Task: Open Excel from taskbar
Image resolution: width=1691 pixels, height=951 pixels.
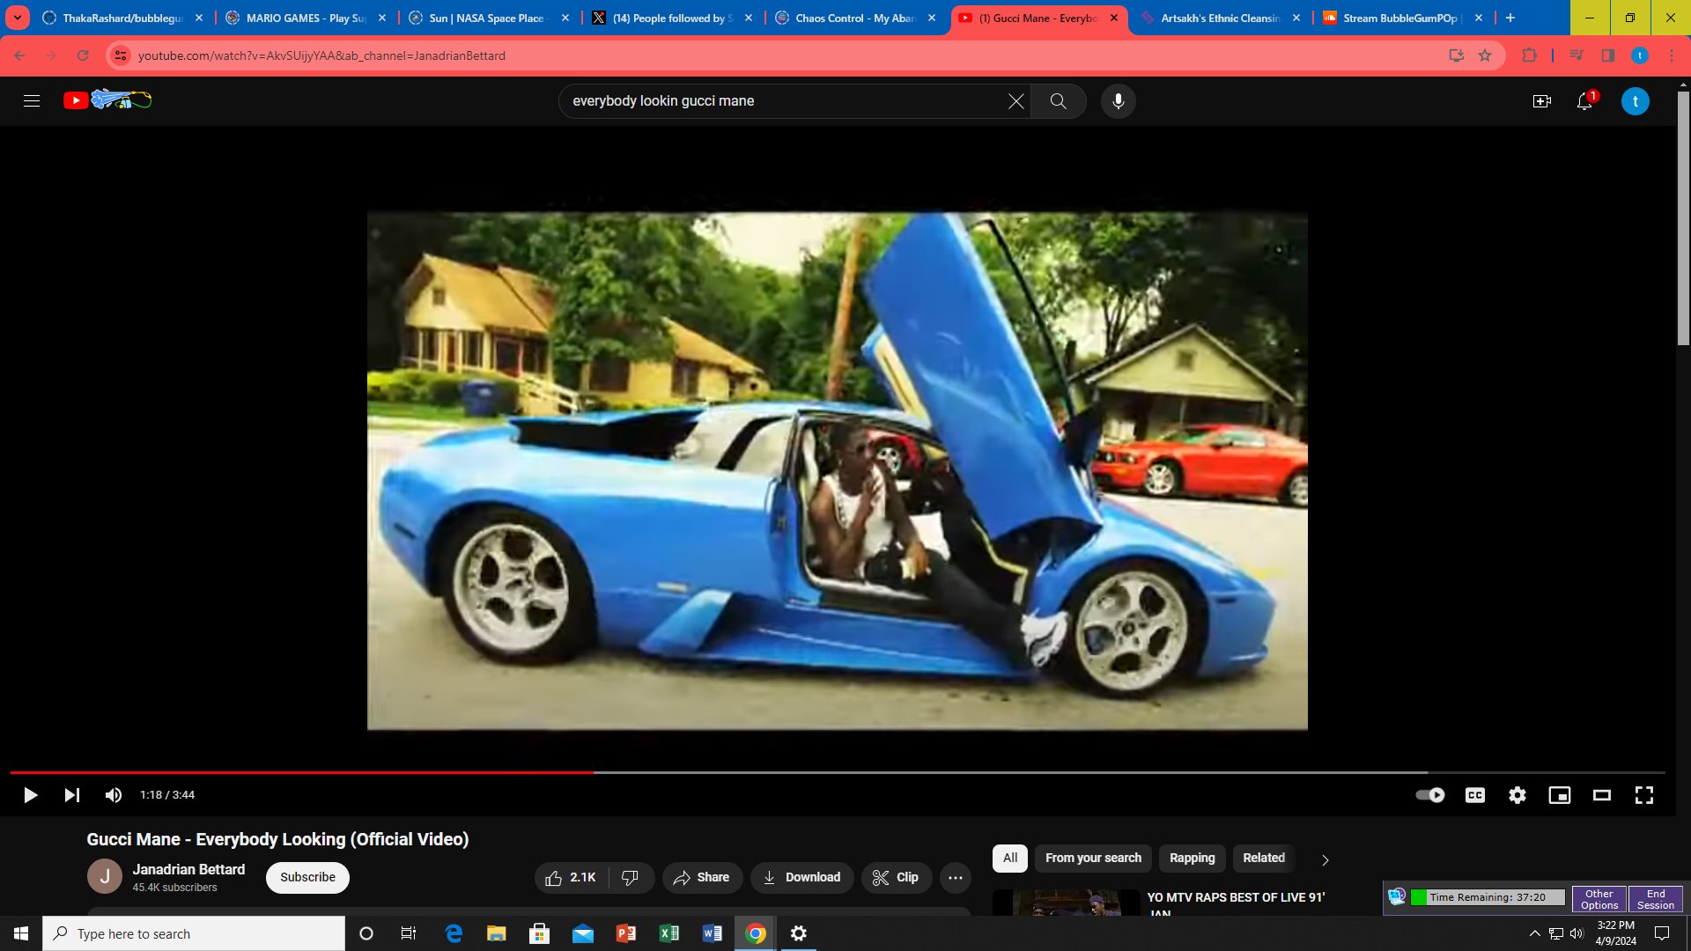Action: pyautogui.click(x=669, y=933)
